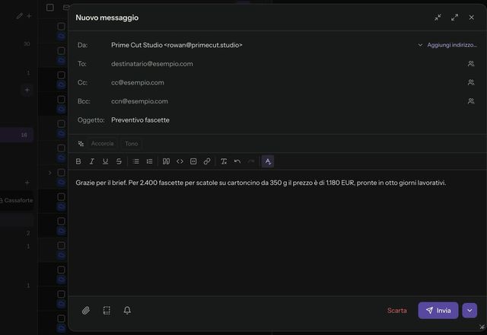
Task: Select the sender Prime Cut Studio address
Action: coord(177,45)
